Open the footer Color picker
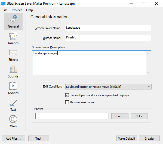 point(139,116)
